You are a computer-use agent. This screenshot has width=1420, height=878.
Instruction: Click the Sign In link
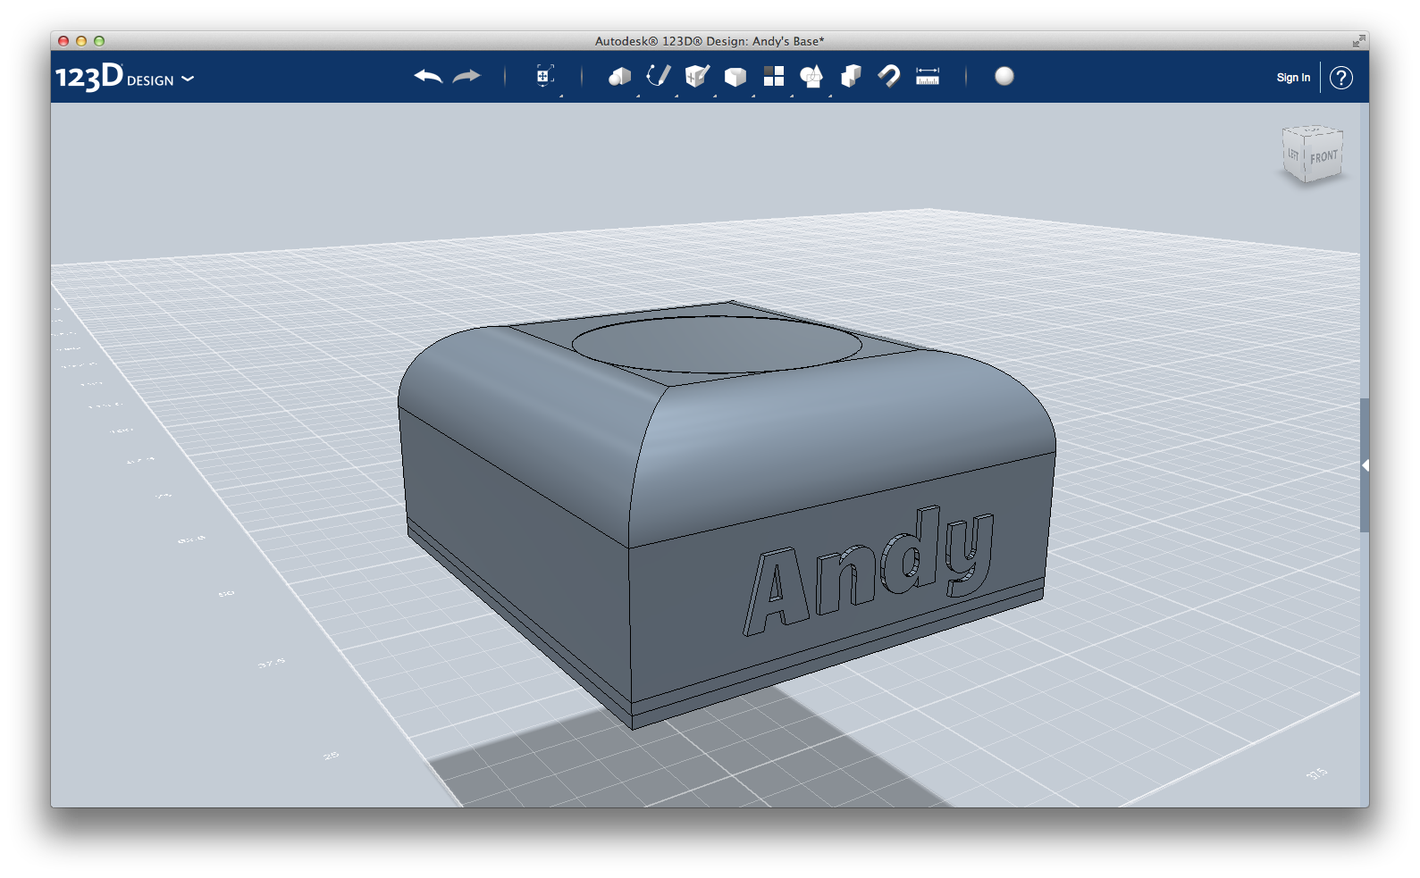(1293, 78)
